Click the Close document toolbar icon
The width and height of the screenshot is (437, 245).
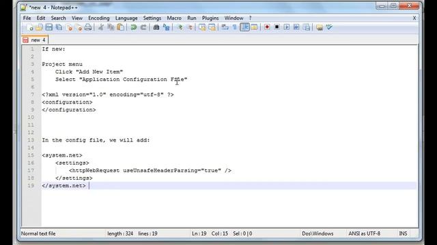[x=69, y=27]
